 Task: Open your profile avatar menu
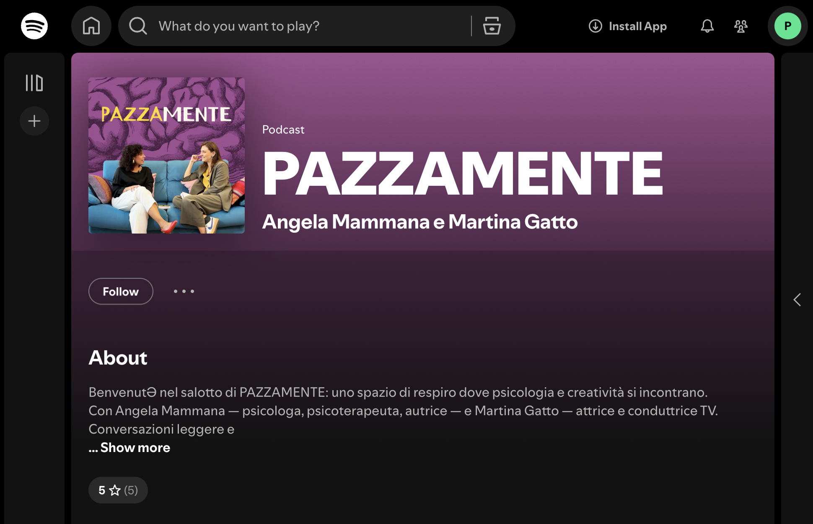pos(787,26)
